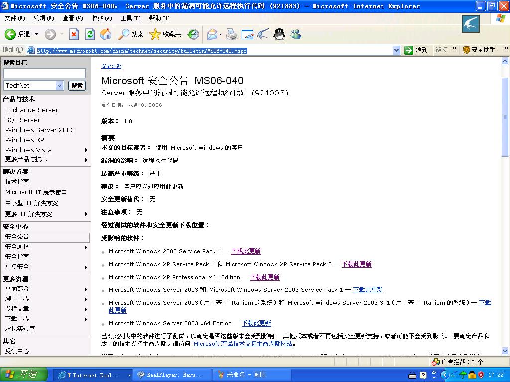Open the 文件(F) menu
This screenshot has height=382, width=510.
[x=15, y=18]
